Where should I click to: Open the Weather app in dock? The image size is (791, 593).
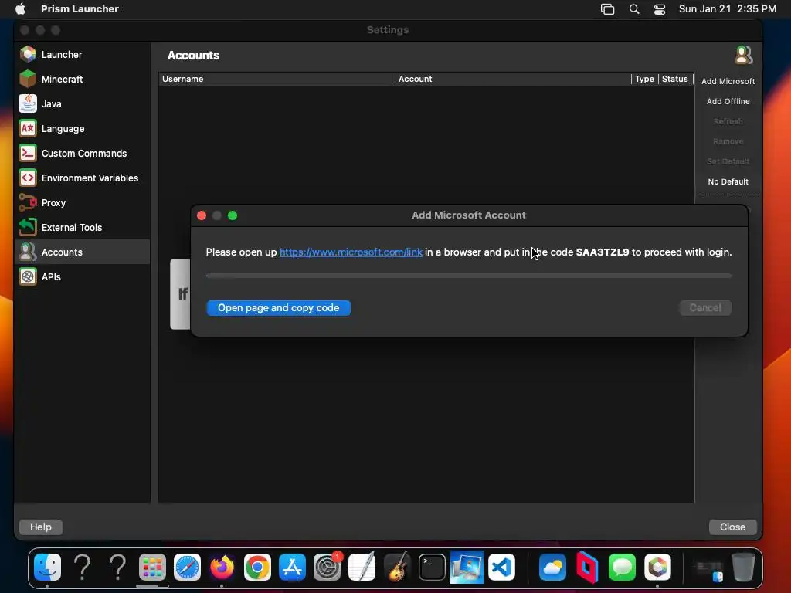coord(552,568)
